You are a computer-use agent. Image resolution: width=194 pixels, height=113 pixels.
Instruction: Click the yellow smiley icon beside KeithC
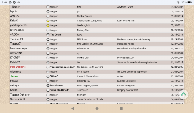[48, 21]
